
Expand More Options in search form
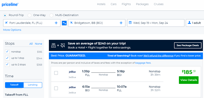(12, 30)
